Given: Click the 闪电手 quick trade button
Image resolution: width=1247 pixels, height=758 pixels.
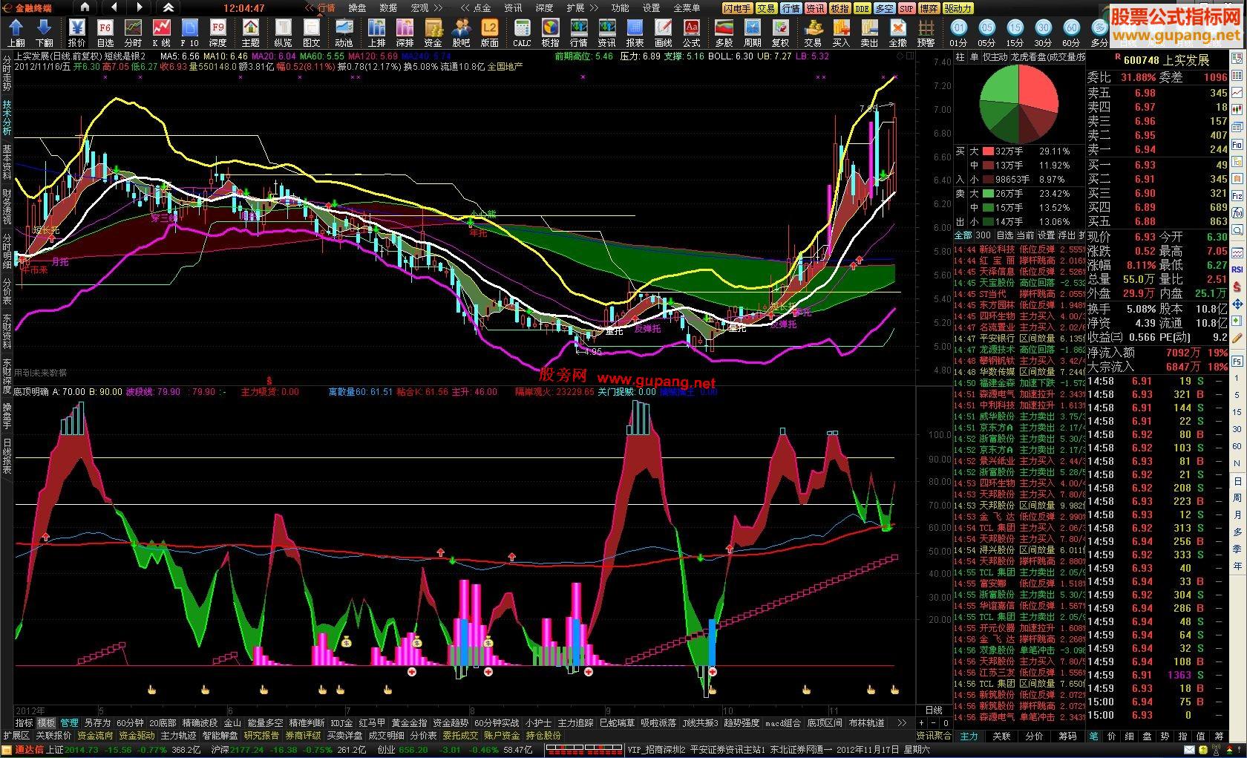Looking at the screenshot, I should click(x=737, y=8).
